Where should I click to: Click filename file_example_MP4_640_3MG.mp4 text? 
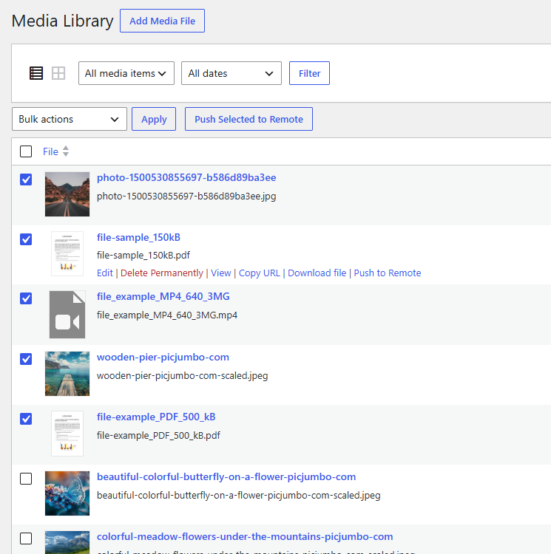(167, 315)
